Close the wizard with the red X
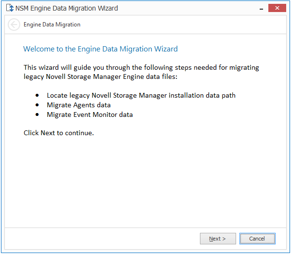Viewport: 291px width, 254px height. 277,8
